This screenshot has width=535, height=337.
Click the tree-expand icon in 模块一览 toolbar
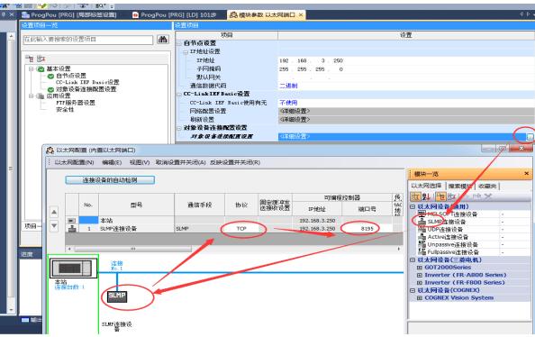440,196
